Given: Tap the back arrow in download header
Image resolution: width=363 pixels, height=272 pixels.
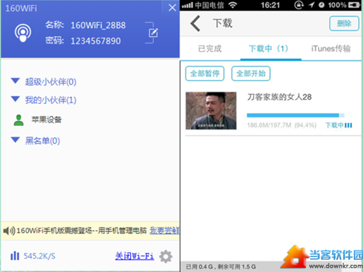Looking at the screenshot, I should pos(195,24).
